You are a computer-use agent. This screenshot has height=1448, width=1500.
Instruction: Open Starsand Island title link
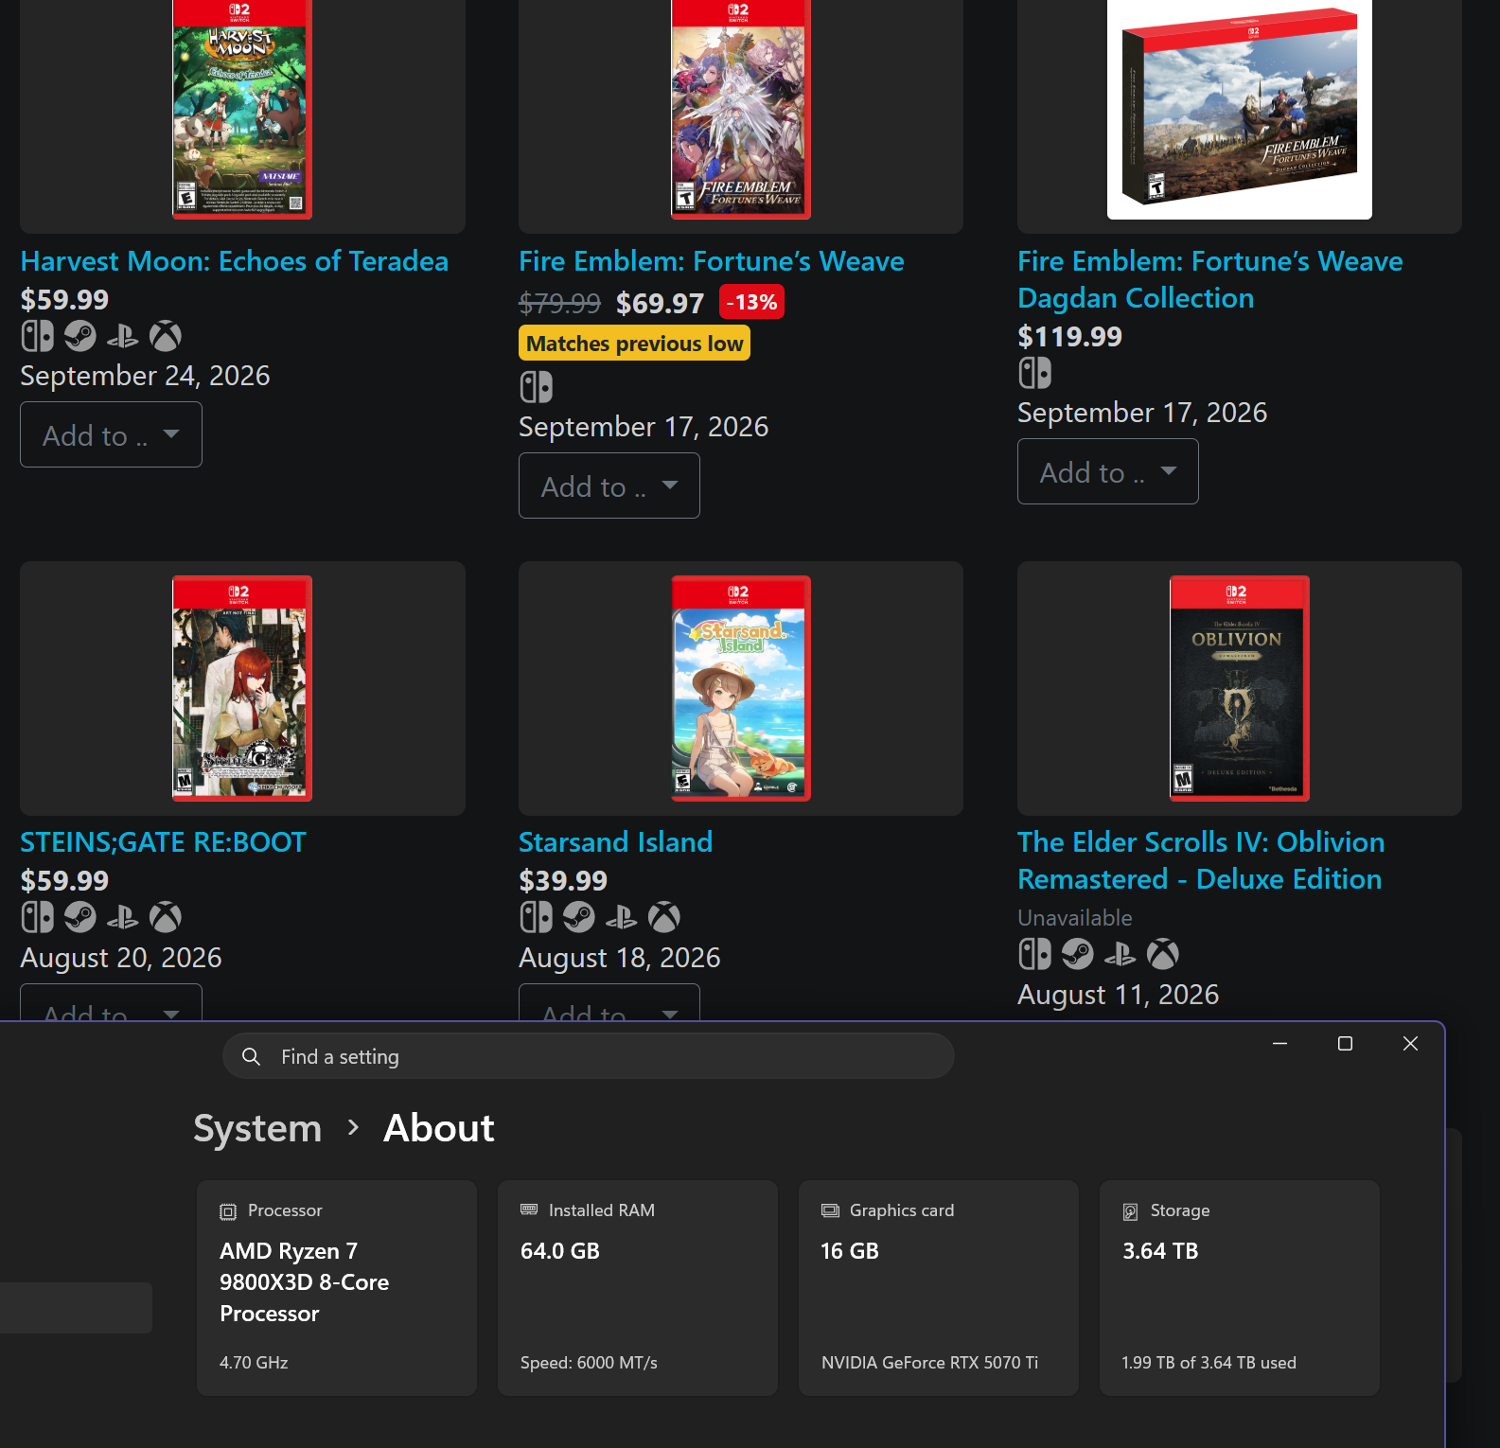616,842
